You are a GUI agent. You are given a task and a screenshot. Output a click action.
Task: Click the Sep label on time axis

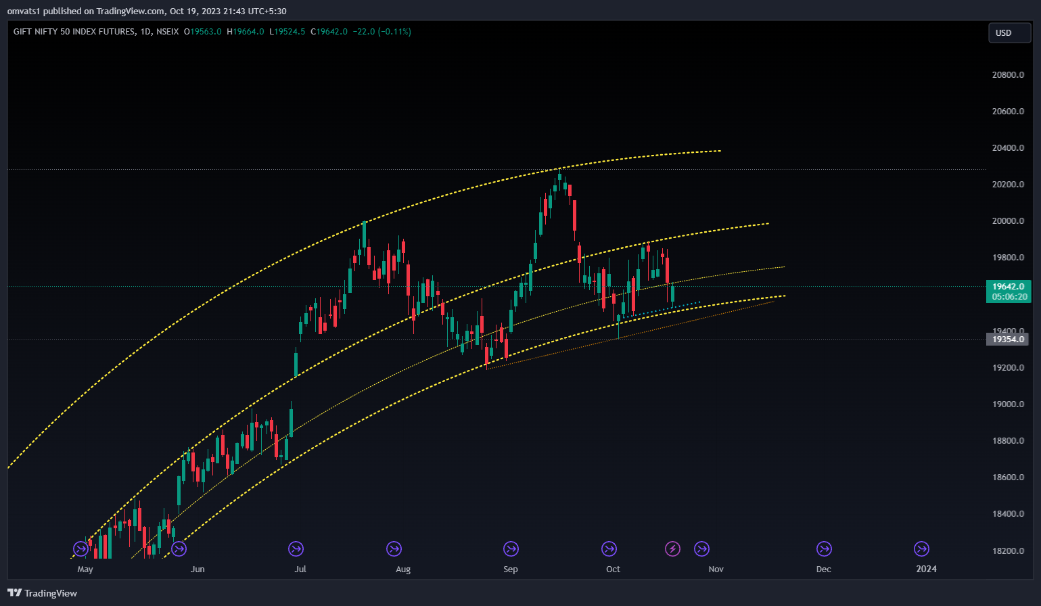coord(511,569)
